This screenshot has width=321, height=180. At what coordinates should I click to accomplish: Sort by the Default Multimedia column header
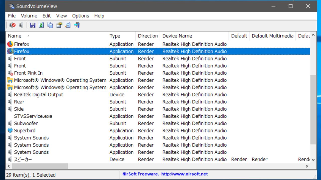[273, 36]
